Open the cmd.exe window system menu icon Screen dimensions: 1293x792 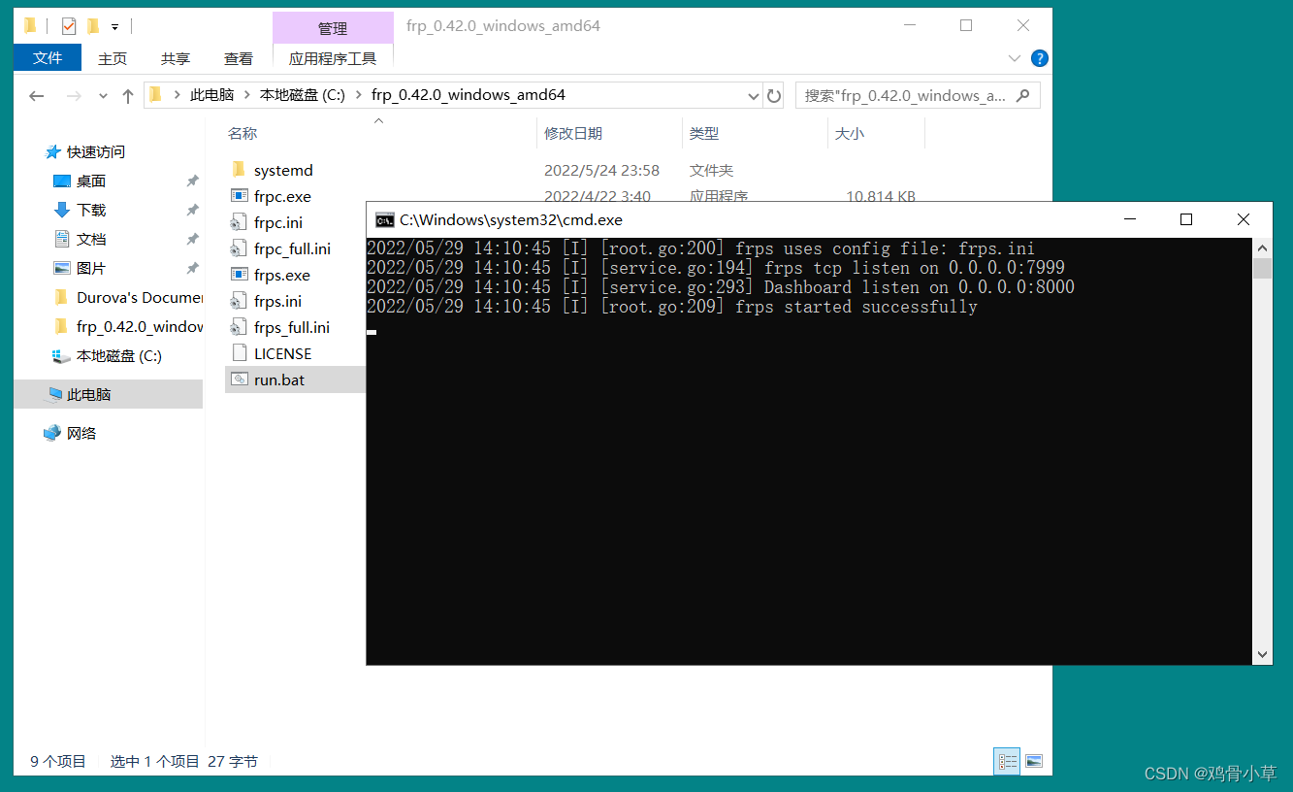pos(385,219)
